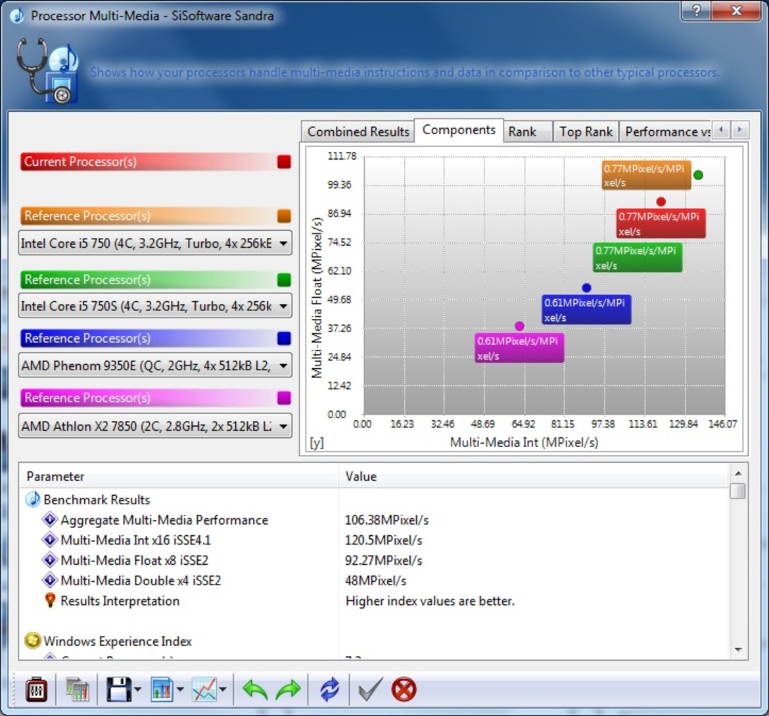Image resolution: width=769 pixels, height=716 pixels.
Task: Click the magenta data point on chart
Action: tap(520, 326)
